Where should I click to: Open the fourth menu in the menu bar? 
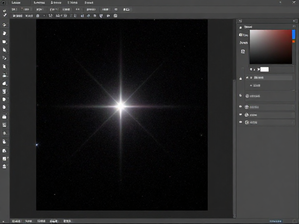coord(72,3)
